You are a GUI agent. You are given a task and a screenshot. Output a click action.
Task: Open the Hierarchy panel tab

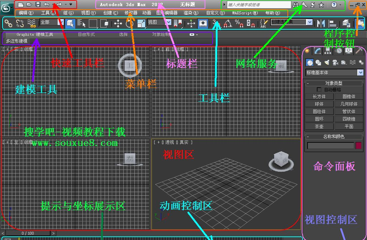coord(328,51)
